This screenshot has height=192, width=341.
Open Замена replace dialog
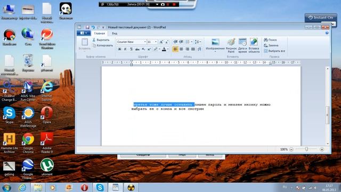tap(271, 45)
